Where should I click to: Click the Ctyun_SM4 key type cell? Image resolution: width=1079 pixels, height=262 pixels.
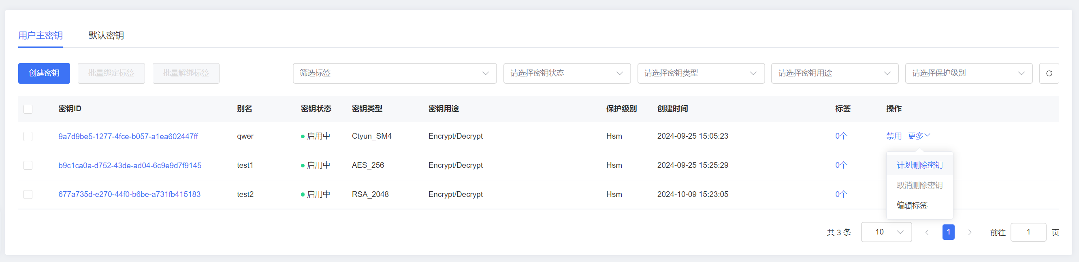click(371, 136)
